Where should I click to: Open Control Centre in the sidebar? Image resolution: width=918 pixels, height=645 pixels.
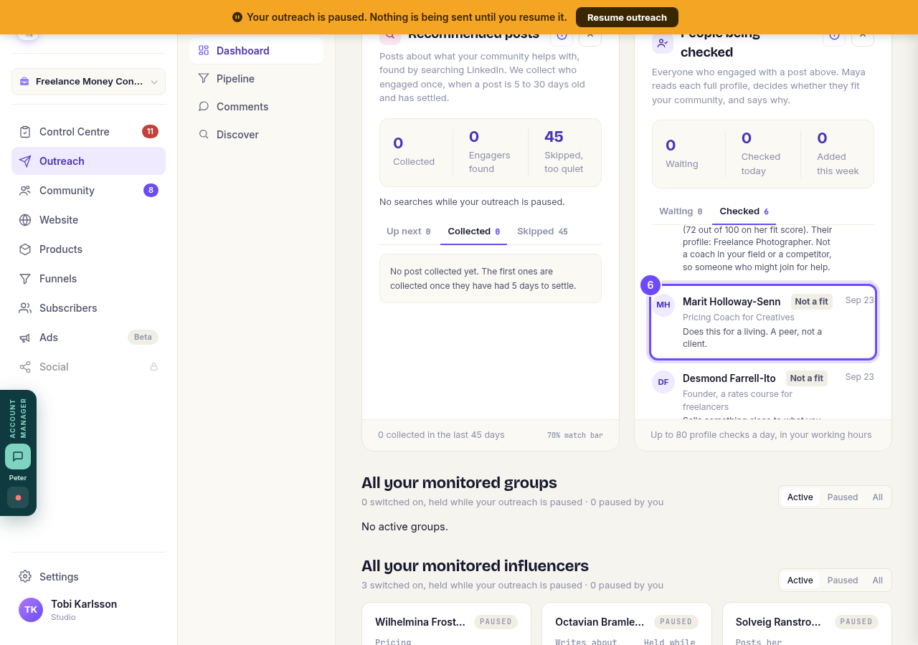coord(88,132)
